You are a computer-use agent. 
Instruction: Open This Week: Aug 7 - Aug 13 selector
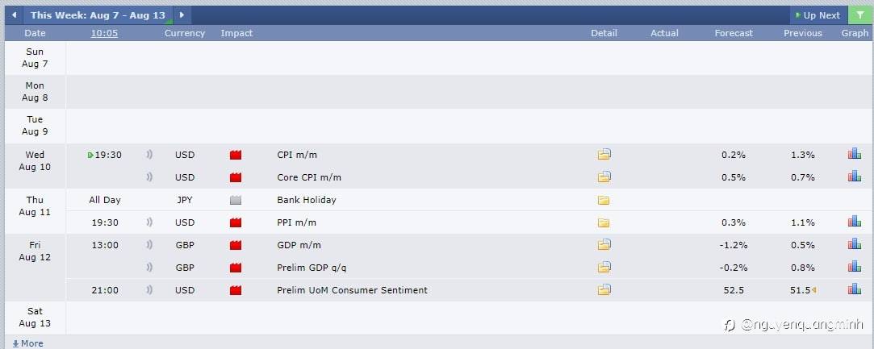click(98, 15)
